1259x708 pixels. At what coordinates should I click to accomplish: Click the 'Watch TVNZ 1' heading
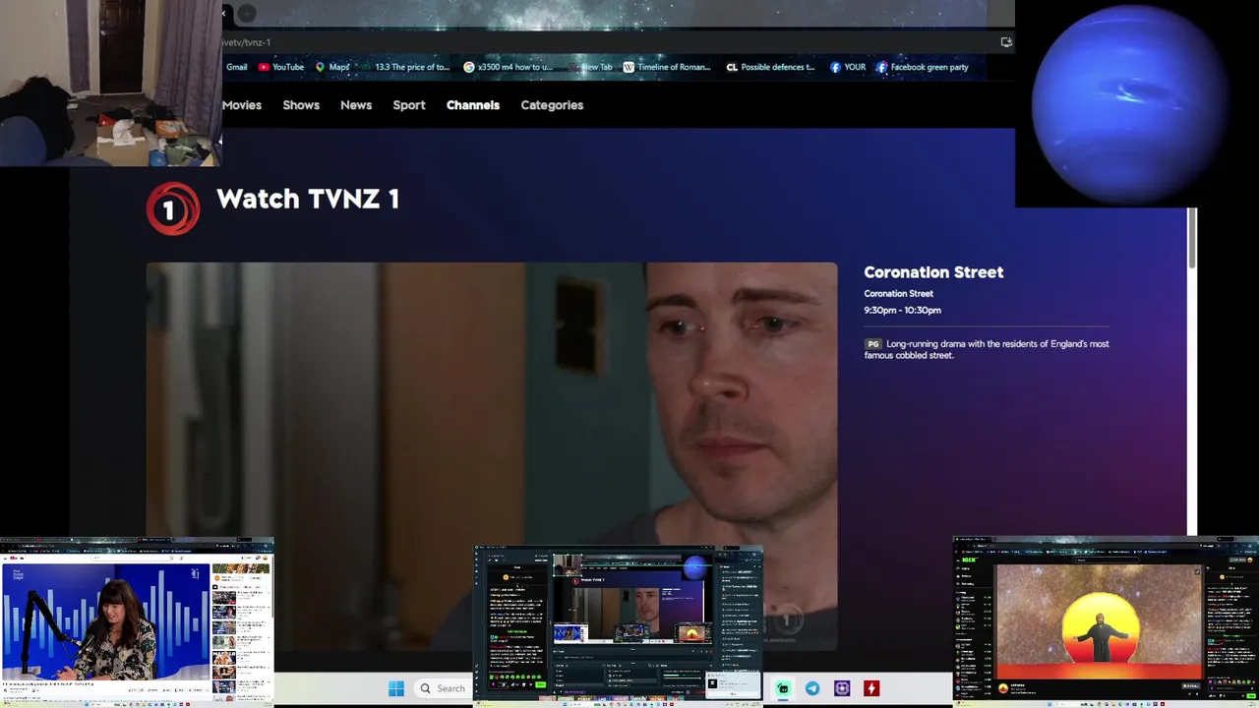tap(308, 199)
